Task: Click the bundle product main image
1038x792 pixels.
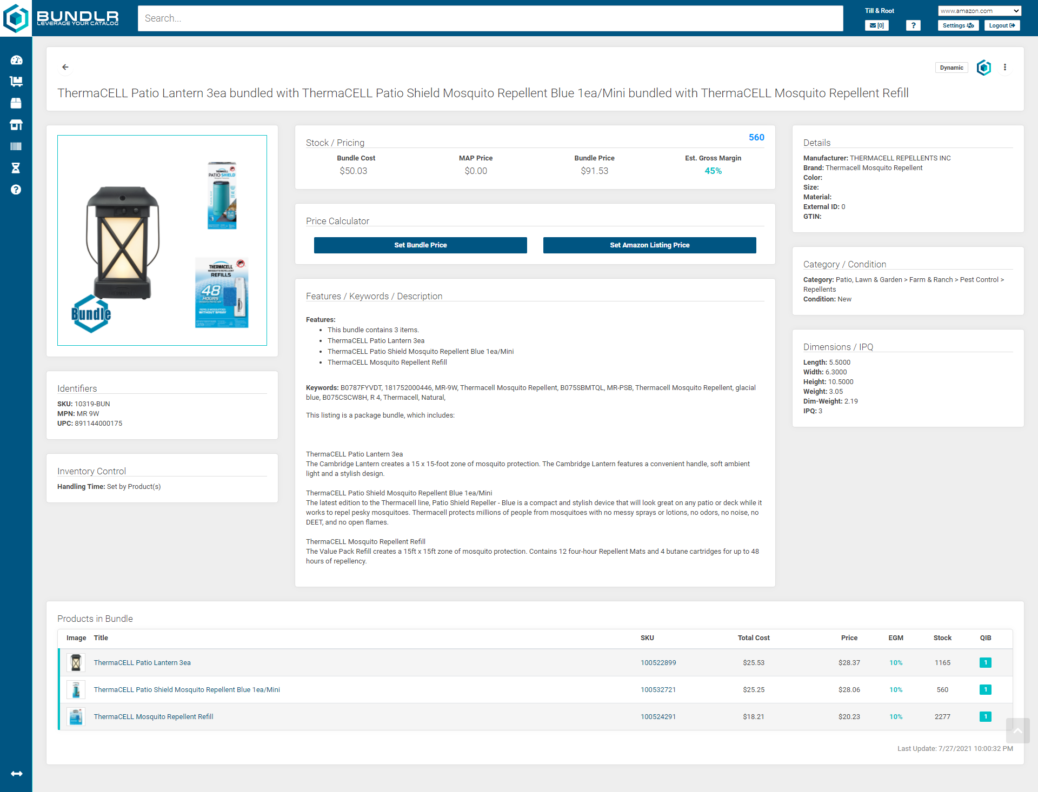Action: click(x=162, y=240)
